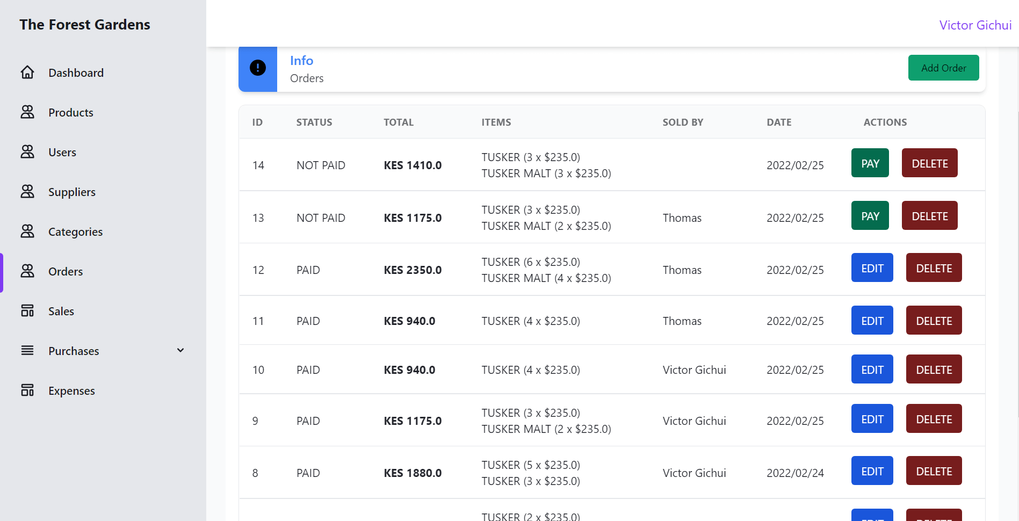Screen dimensions: 1019x521
Task: Click the Sales layout icon
Action: pos(27,311)
